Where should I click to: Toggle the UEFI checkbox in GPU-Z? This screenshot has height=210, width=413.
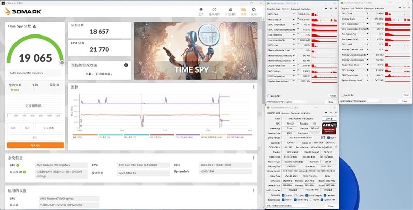[329, 138]
